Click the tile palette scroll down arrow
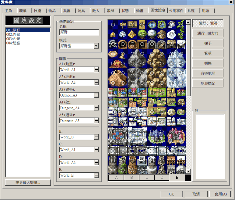Viewport: 235px width, 200px height. pos(188,171)
